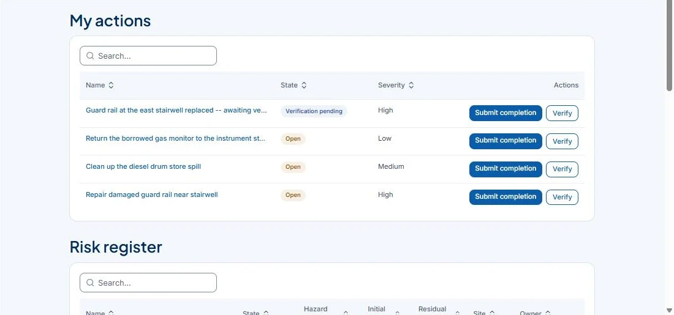Submit completion for the borrowed gas monitor action
The height and width of the screenshot is (315, 674).
coord(505,141)
